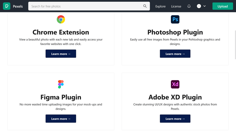
Task: Learn more about Adobe XD Plugin
Action: pyautogui.click(x=175, y=119)
